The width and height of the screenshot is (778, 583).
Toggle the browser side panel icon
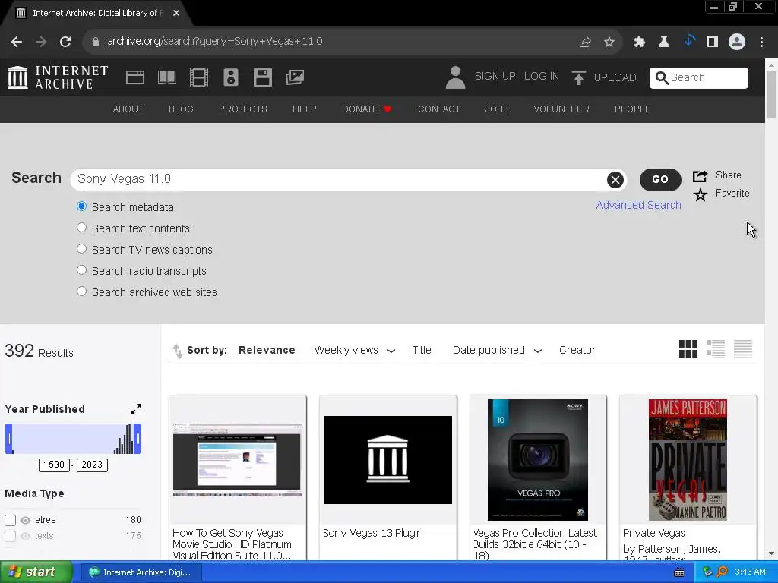[713, 43]
